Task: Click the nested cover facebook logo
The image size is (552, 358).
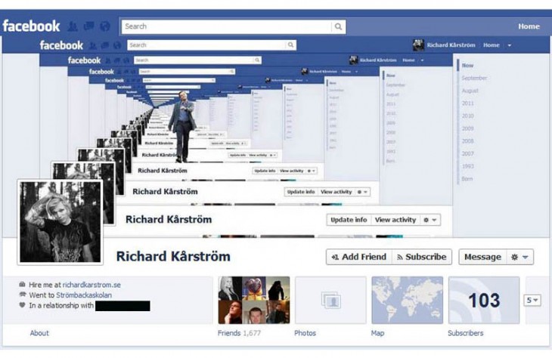Action: coord(61,45)
